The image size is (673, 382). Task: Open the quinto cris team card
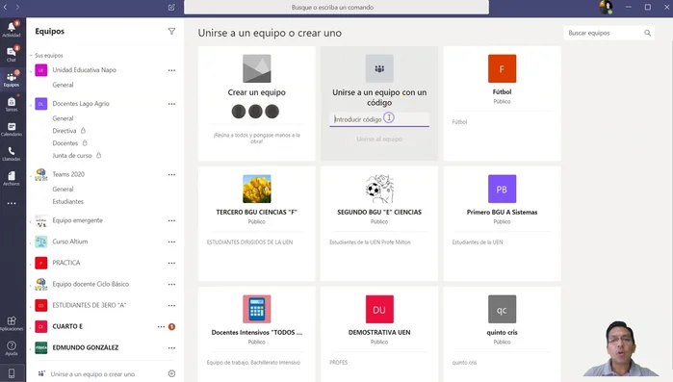(503, 335)
